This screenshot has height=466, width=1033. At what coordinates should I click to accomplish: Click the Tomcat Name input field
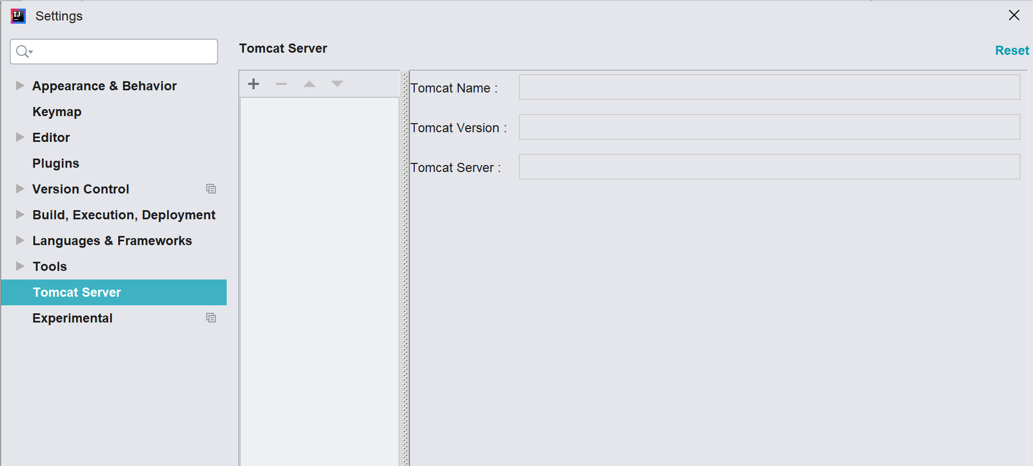pos(769,87)
